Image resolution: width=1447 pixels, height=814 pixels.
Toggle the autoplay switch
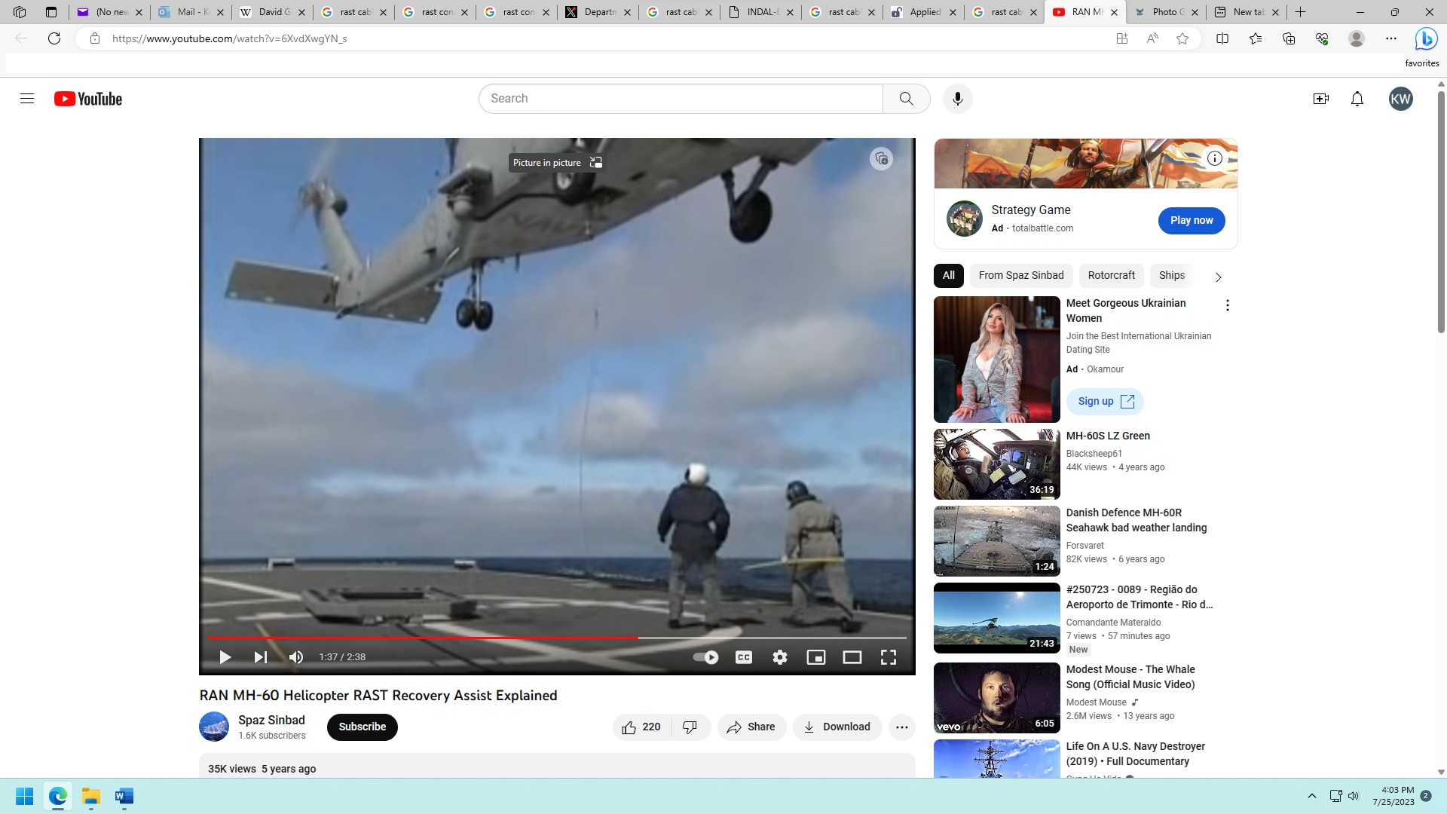706,657
